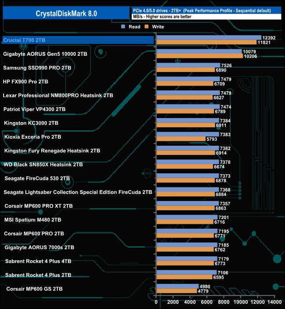
Task: Click the WD Black read value 7378
Action: tap(225, 162)
